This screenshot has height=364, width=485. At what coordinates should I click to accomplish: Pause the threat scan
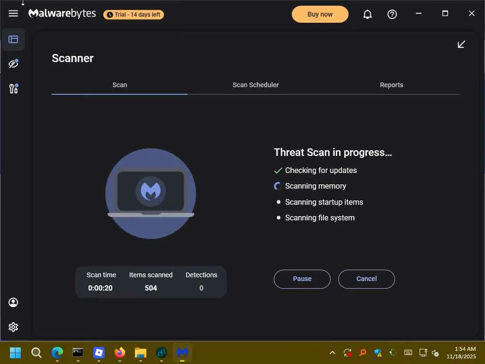(302, 279)
